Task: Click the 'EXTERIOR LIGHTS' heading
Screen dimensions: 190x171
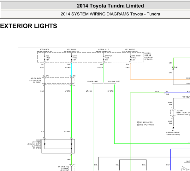Action: (x=28, y=26)
